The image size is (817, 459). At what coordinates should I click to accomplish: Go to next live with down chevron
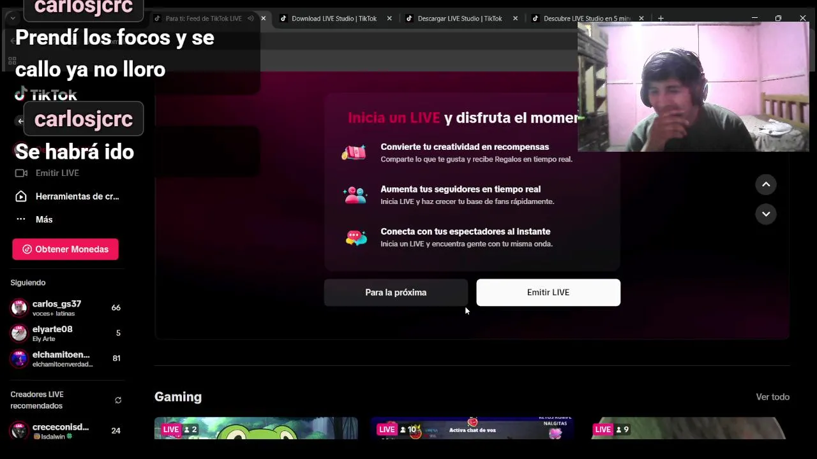pyautogui.click(x=766, y=214)
